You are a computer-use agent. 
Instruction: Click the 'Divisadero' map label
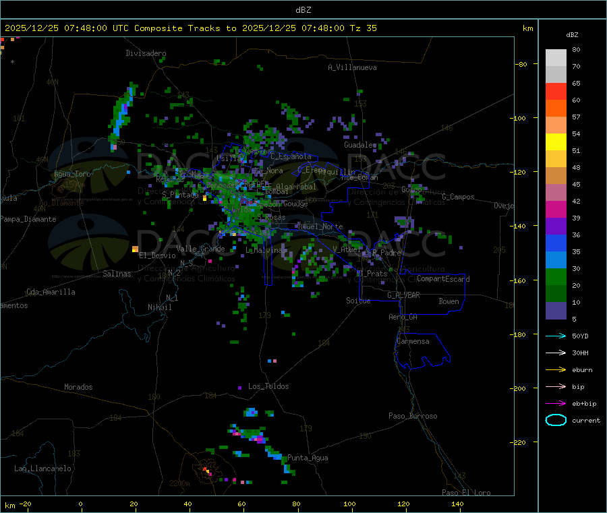pyautogui.click(x=146, y=53)
